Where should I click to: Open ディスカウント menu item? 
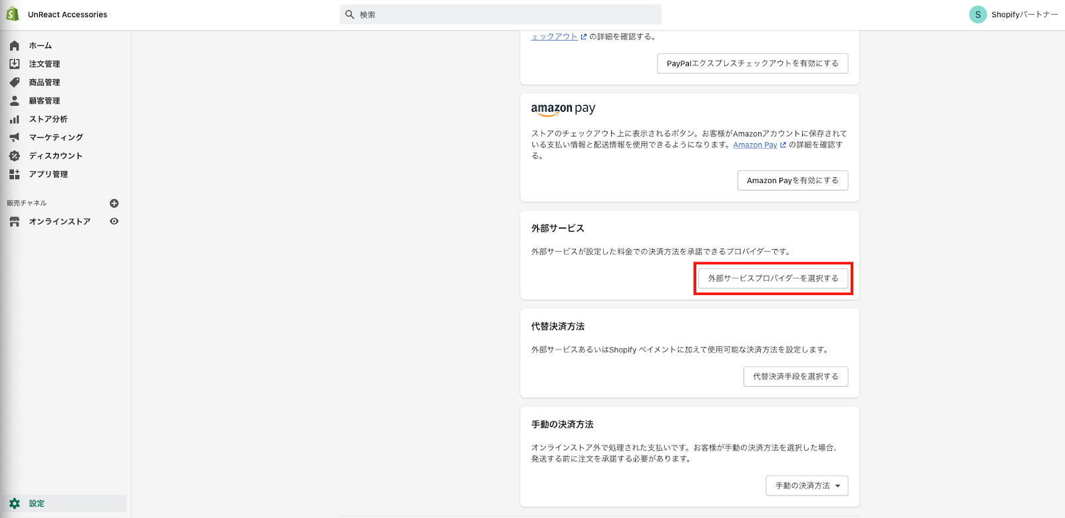click(56, 156)
